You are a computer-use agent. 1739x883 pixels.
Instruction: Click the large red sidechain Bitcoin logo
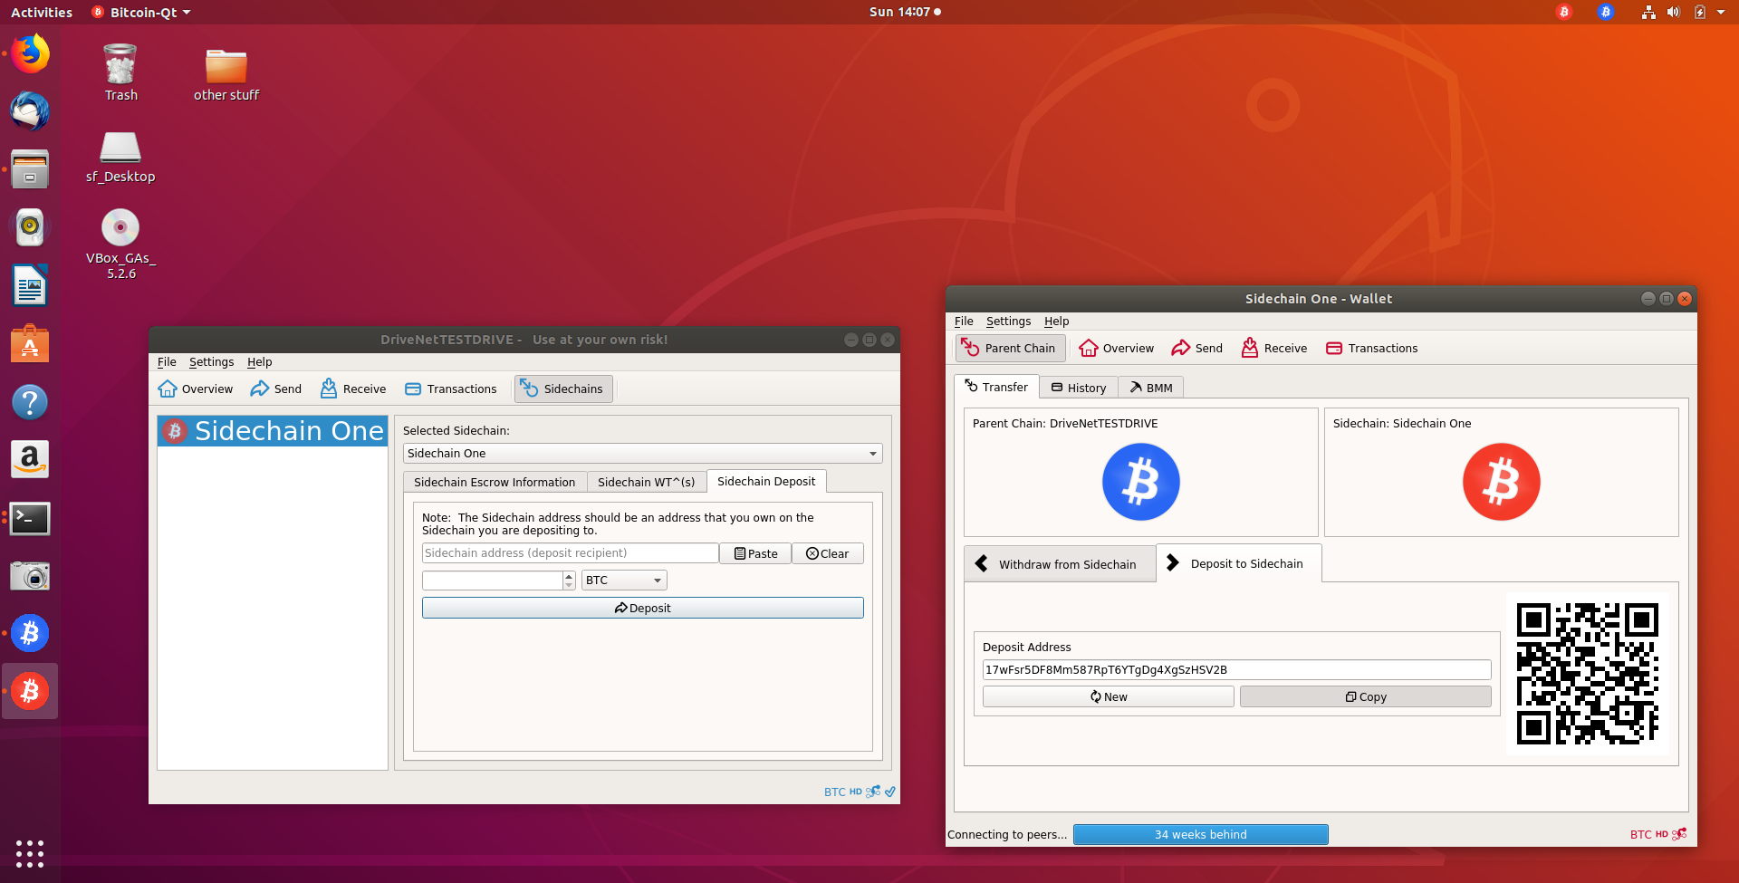pos(1501,481)
